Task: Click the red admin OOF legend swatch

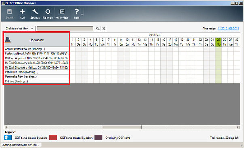Action: point(53,138)
